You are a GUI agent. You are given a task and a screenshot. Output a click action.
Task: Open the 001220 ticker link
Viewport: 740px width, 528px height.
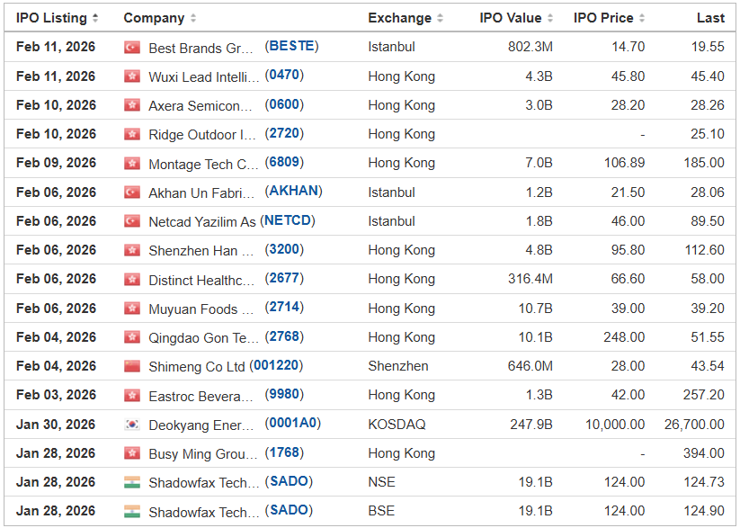(276, 365)
